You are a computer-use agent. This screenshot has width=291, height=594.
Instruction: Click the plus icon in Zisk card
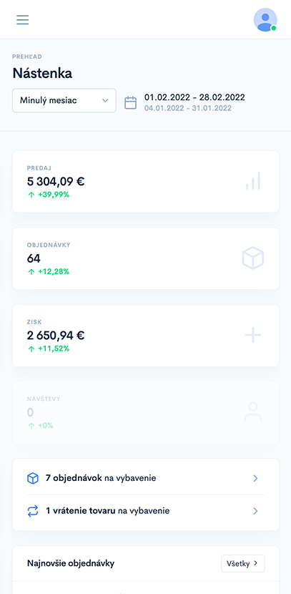[x=253, y=335]
